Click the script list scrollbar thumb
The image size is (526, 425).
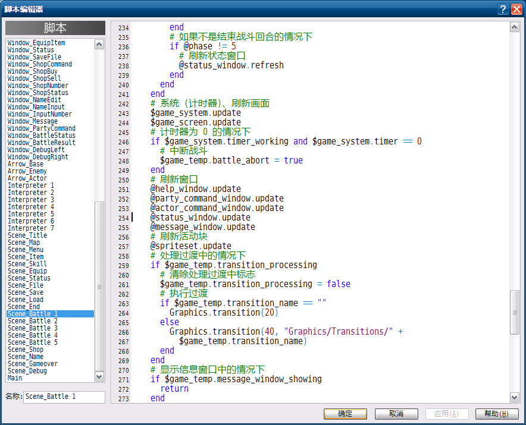pos(99,287)
